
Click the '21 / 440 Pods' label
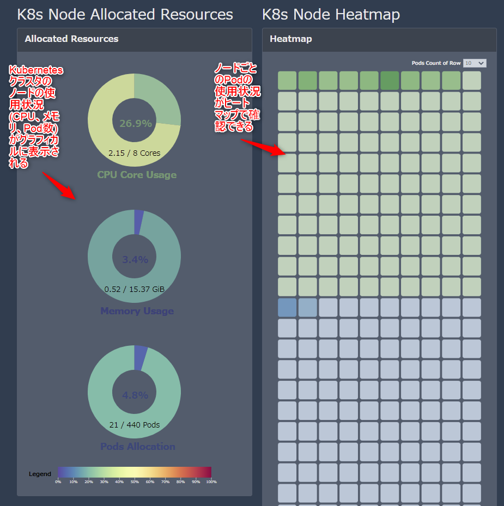click(x=135, y=425)
